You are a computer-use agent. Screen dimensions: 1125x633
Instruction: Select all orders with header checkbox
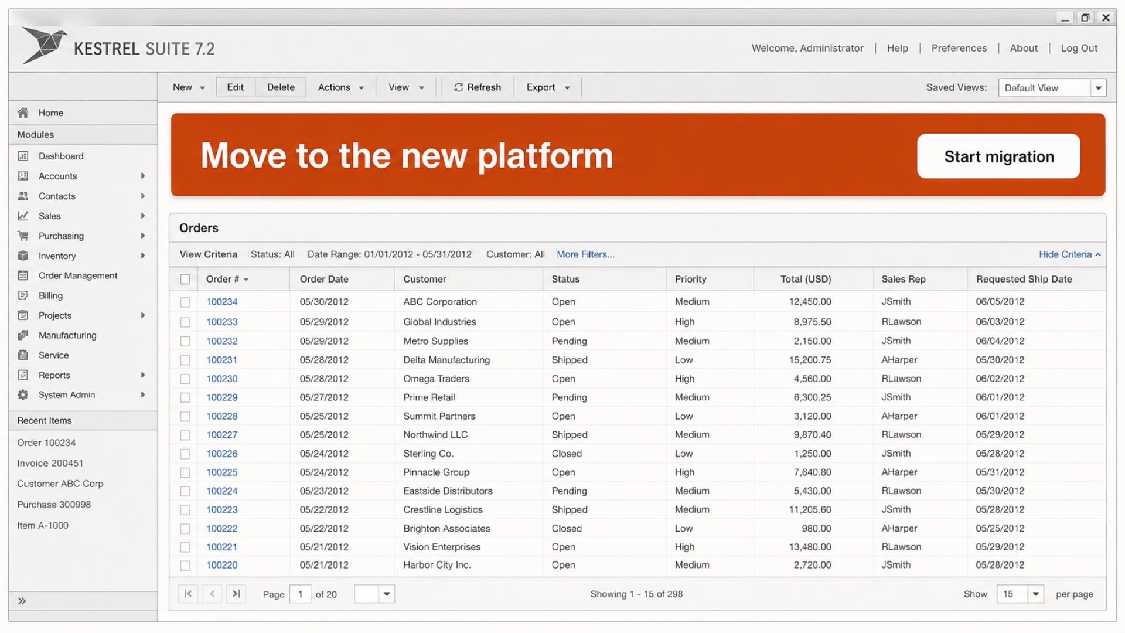[185, 280]
